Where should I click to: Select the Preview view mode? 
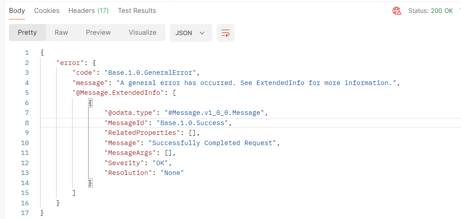tap(98, 32)
